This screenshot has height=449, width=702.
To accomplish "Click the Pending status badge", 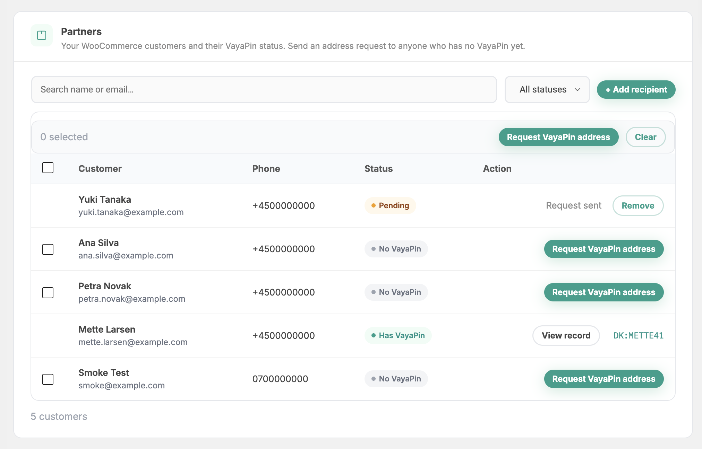I will point(390,205).
